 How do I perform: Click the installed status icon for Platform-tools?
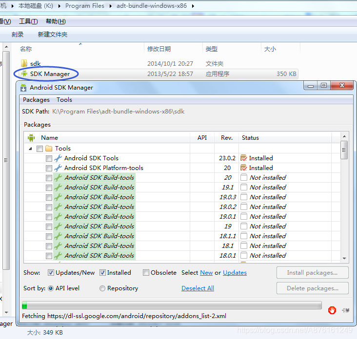(244, 168)
